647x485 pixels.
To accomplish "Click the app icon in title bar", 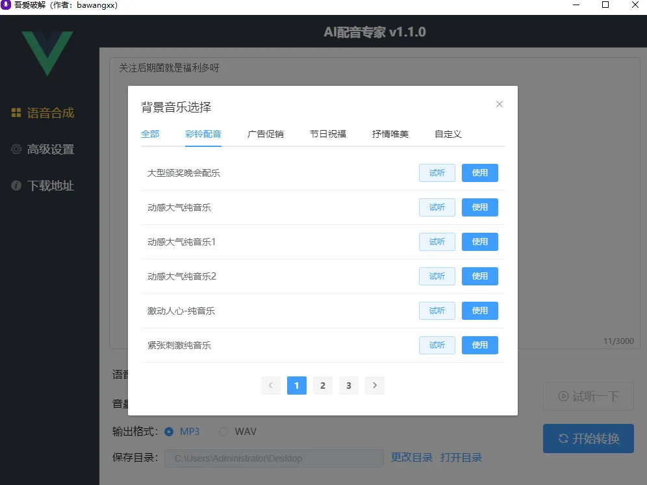I will pyautogui.click(x=6, y=5).
